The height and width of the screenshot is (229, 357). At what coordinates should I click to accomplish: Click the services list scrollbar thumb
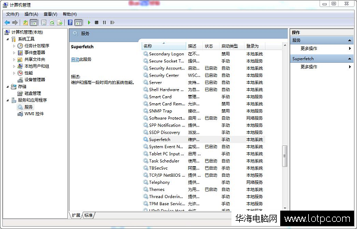[x=284, y=156]
